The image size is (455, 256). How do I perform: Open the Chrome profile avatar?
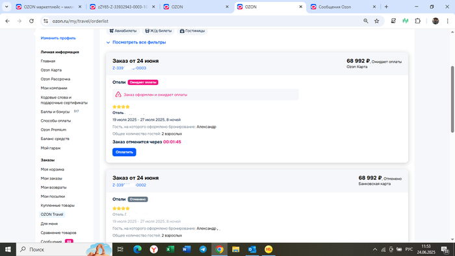click(x=435, y=21)
